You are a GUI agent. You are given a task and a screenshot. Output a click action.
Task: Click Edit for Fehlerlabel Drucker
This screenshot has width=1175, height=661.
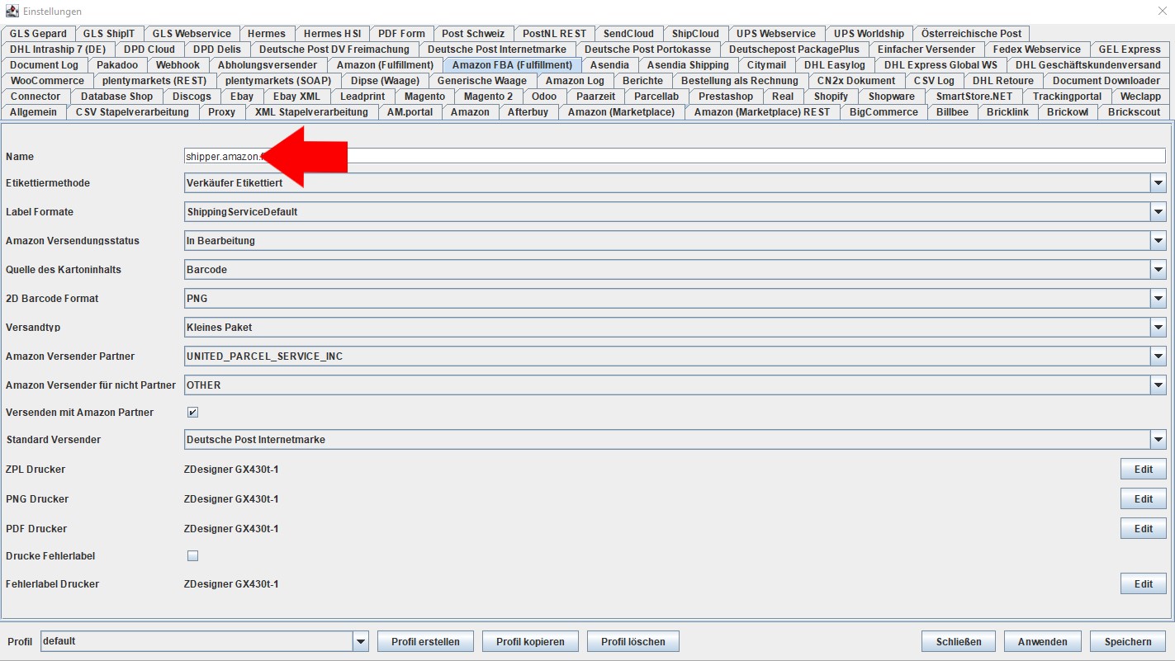[x=1143, y=584]
